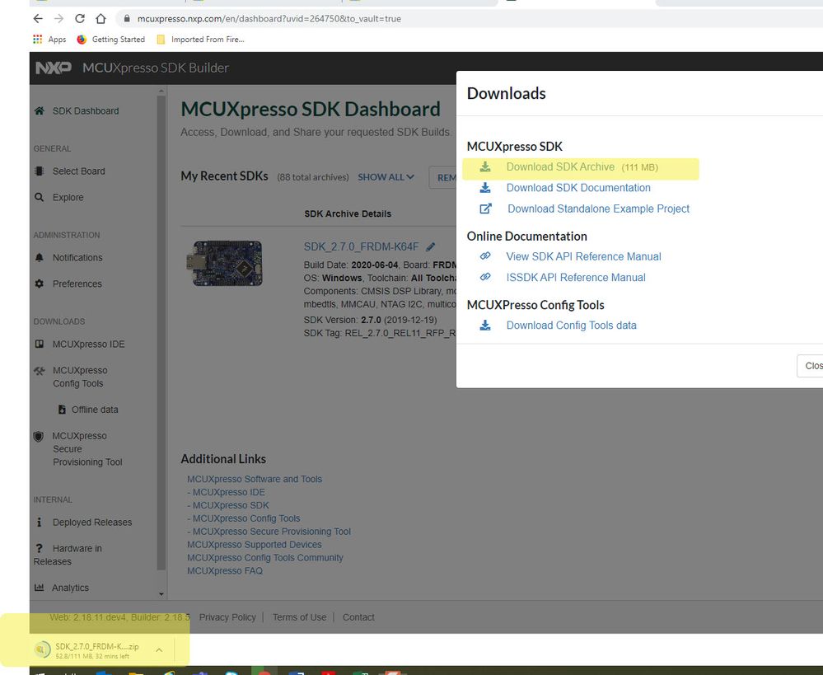Open MCUXpresso Config Tools Community link
The width and height of the screenshot is (823, 675).
[x=265, y=558]
